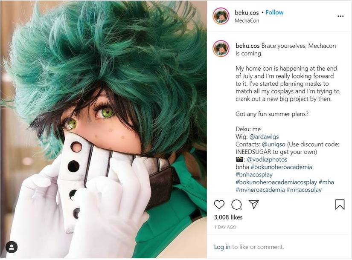Viewport: 352px width, 260px height.
Task: Visit the @uniqso profile mention
Action: pos(273,144)
